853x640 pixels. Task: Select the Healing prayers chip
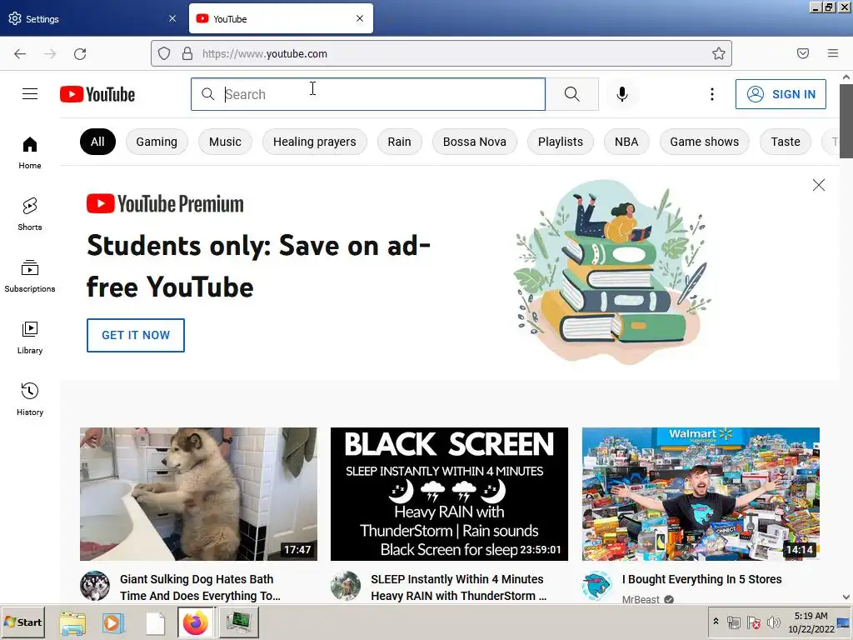[314, 142]
